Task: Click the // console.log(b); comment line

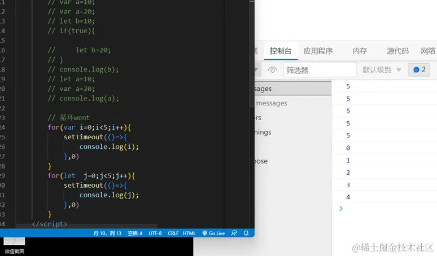Action: coord(83,69)
